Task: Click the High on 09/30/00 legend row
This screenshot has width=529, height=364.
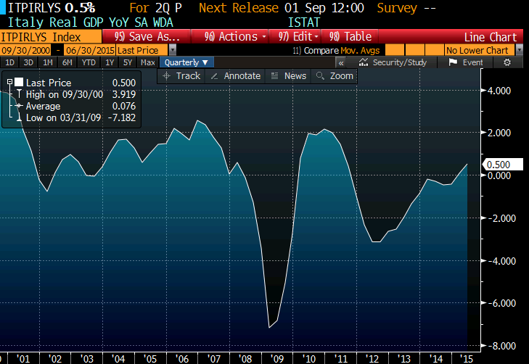Action: coord(77,94)
